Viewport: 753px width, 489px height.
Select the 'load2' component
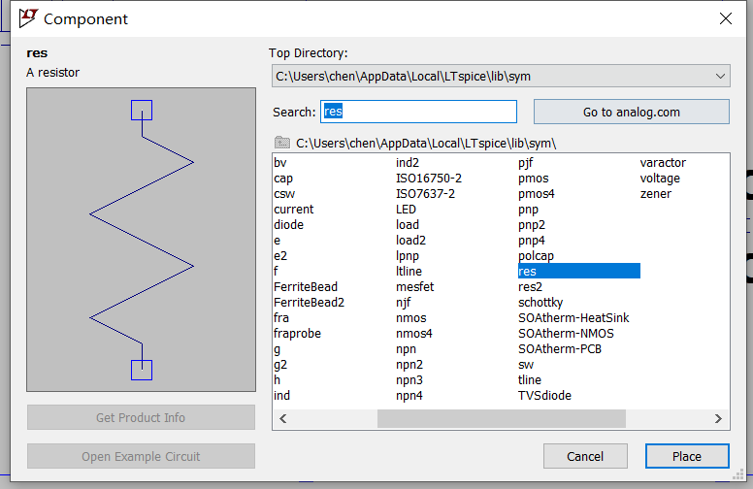pos(410,241)
